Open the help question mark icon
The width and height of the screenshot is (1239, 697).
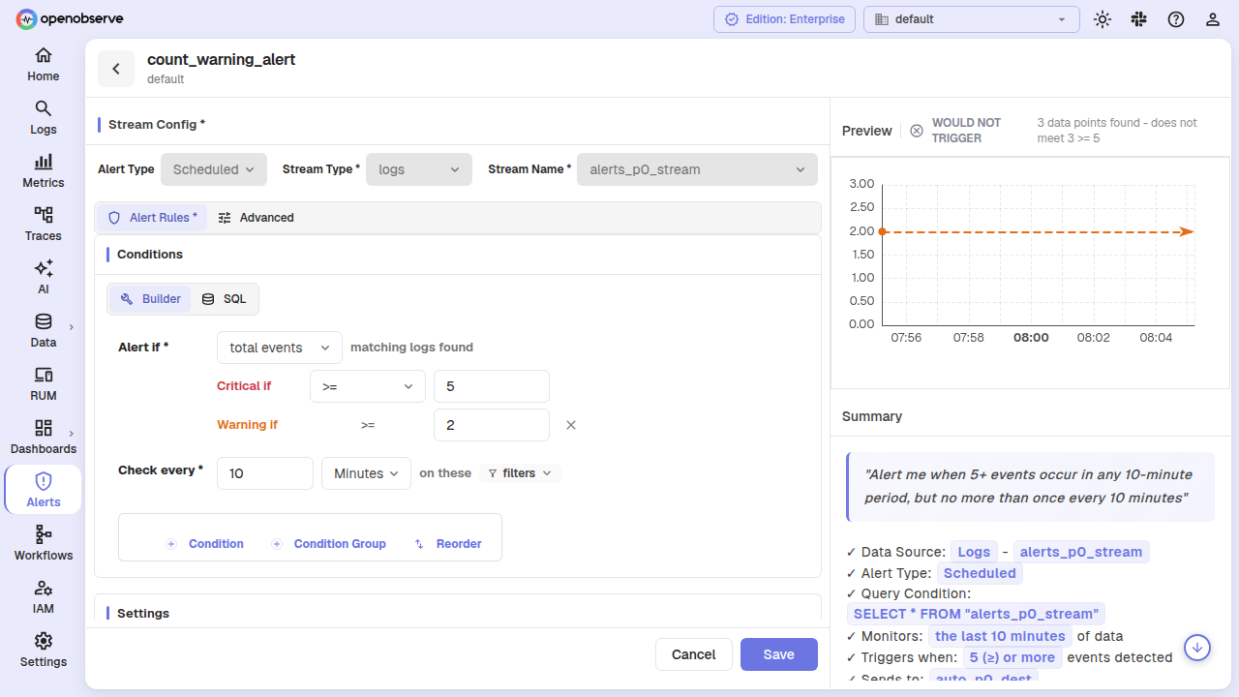click(1175, 19)
